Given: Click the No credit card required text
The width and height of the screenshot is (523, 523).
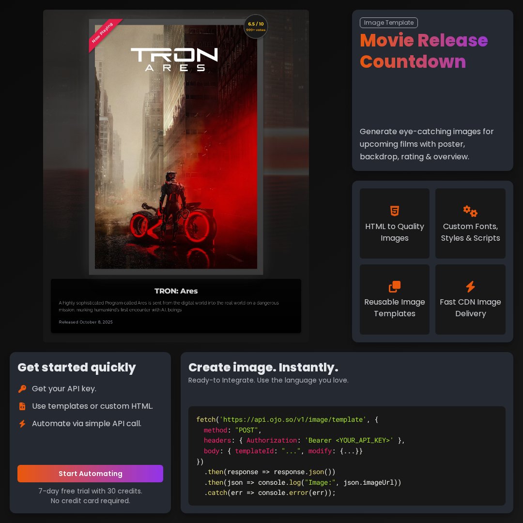Looking at the screenshot, I should tap(90, 501).
